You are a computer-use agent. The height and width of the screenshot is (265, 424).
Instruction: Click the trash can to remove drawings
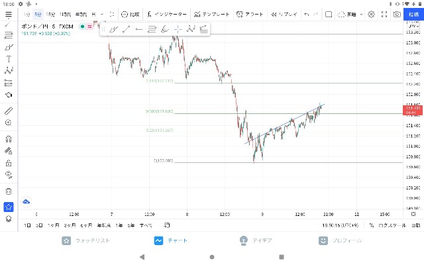(9, 191)
